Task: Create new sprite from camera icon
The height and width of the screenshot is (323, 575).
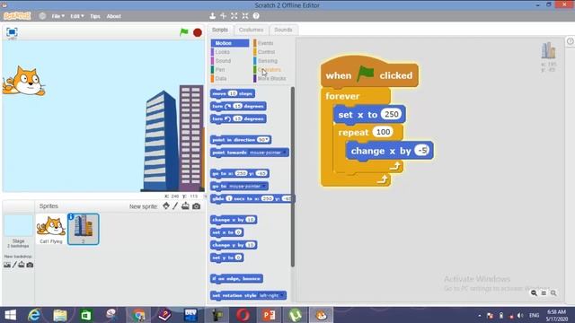Action: [197, 206]
